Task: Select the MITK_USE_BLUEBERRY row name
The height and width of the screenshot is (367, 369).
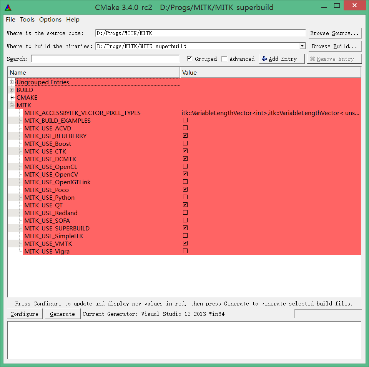Action: [x=55, y=136]
